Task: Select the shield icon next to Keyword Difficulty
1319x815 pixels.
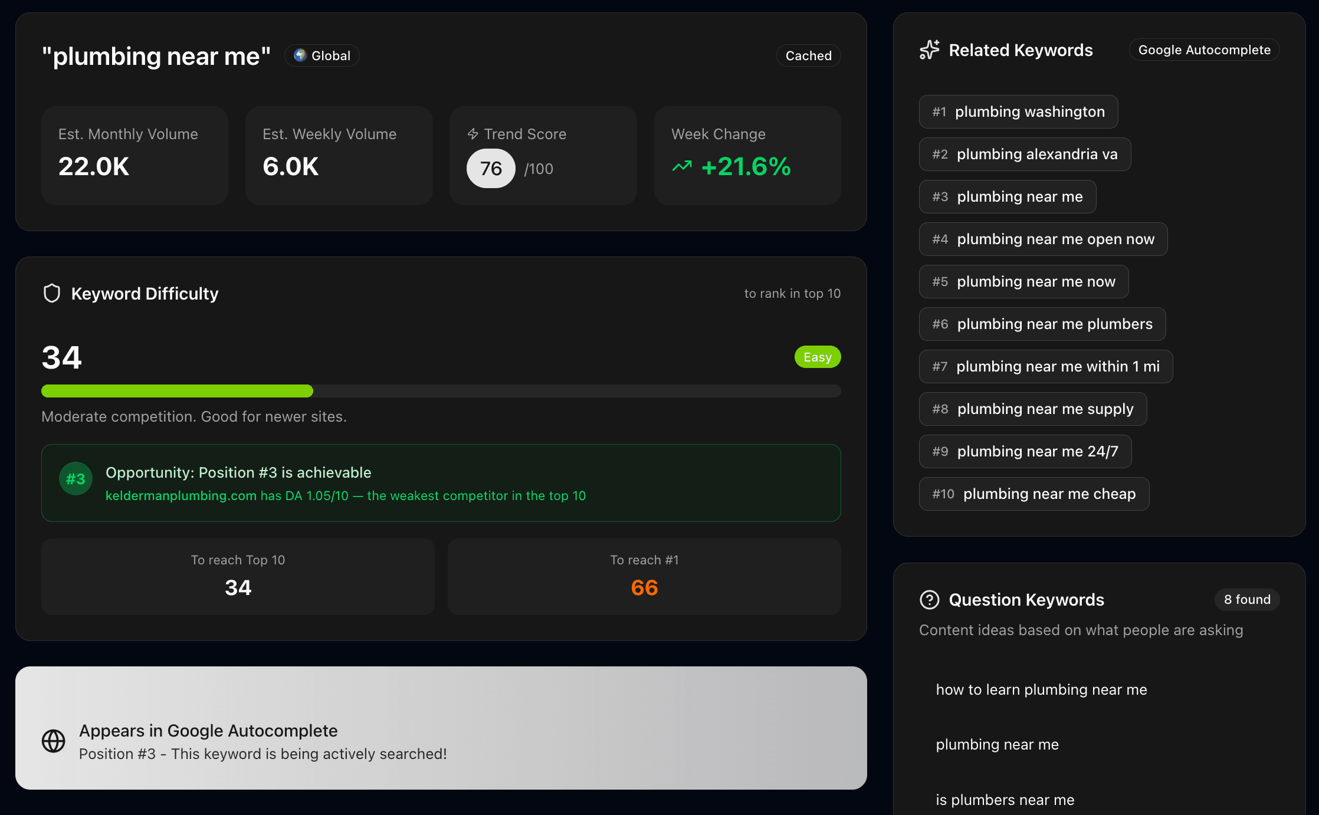Action: (52, 293)
